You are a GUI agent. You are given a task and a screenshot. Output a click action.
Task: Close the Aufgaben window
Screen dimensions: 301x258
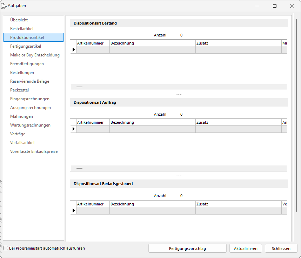pyautogui.click(x=292, y=6)
